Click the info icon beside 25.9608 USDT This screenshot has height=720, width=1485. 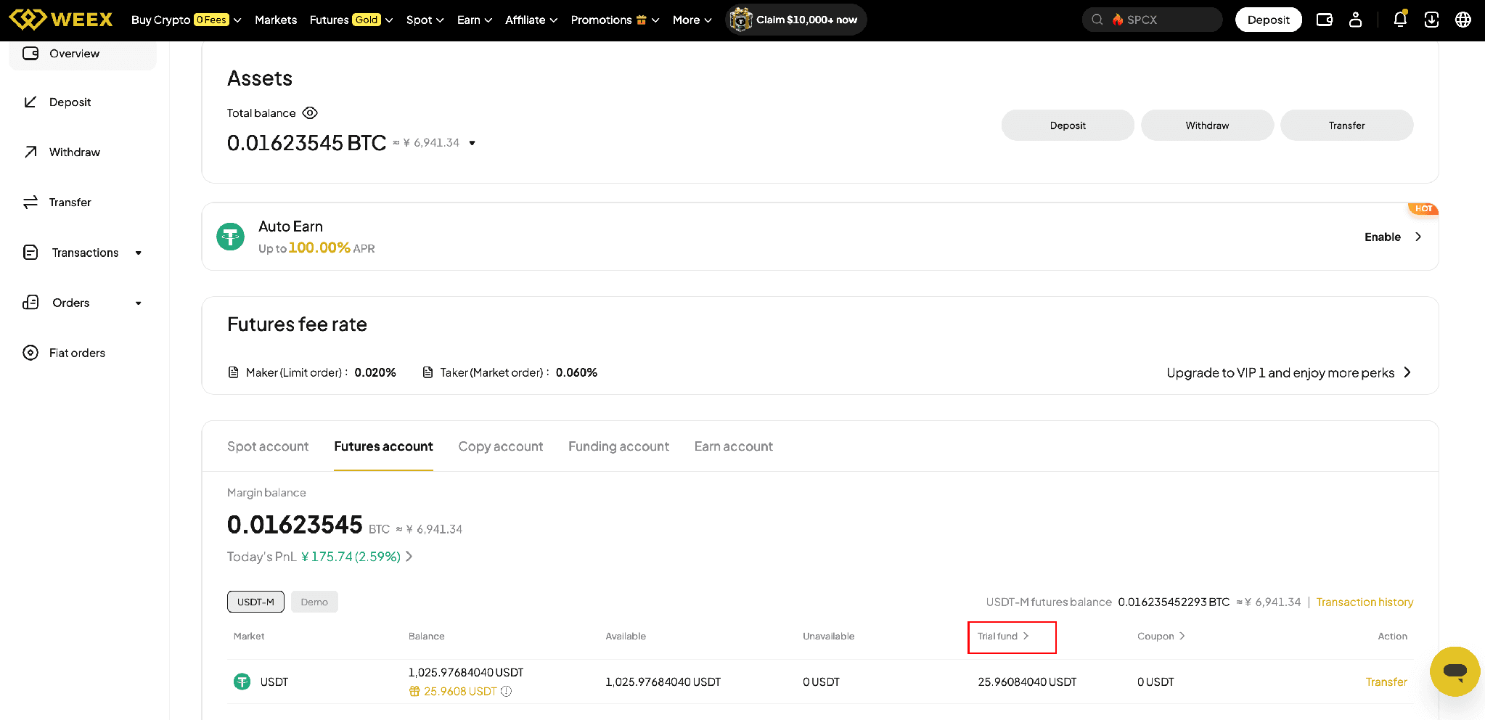tap(507, 692)
